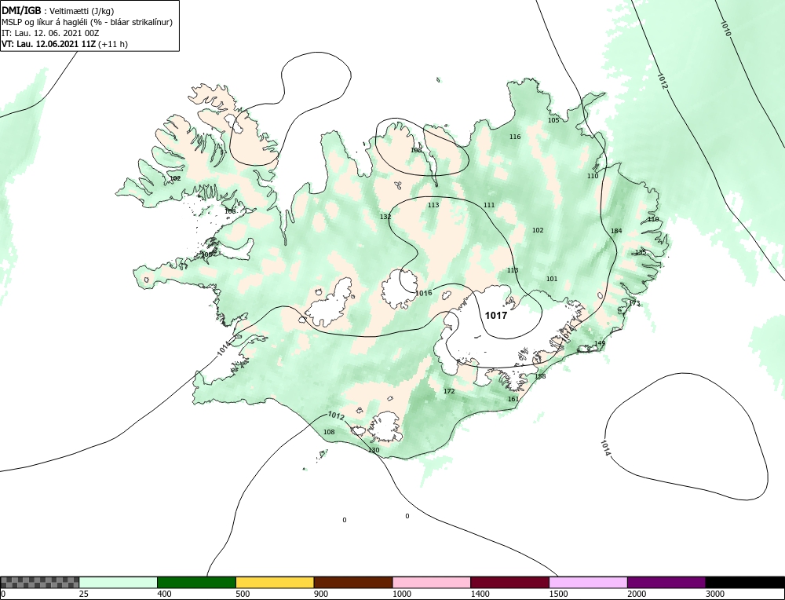
Task: Click the '1010' isobar label
Action: click(x=726, y=28)
